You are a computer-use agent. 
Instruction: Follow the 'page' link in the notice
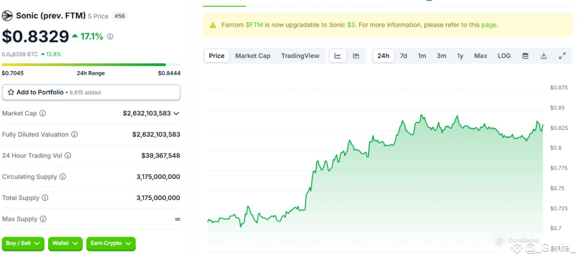click(489, 25)
